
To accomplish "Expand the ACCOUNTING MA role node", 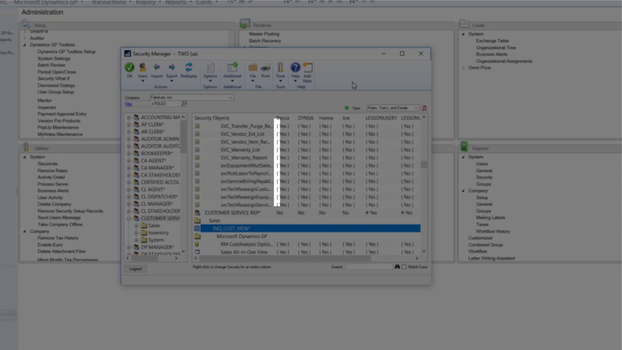I will [x=129, y=117].
